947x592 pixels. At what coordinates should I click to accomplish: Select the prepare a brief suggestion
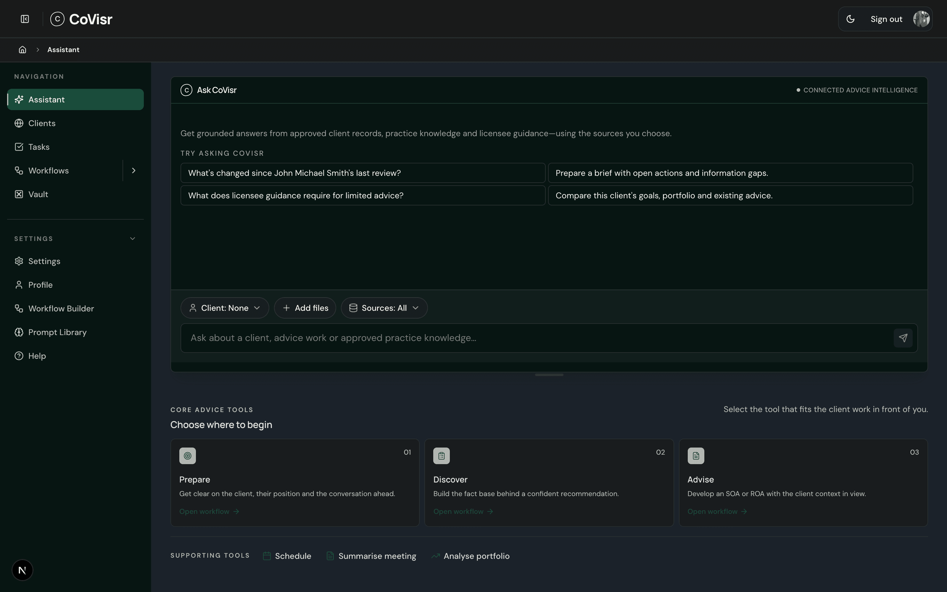[x=730, y=173]
